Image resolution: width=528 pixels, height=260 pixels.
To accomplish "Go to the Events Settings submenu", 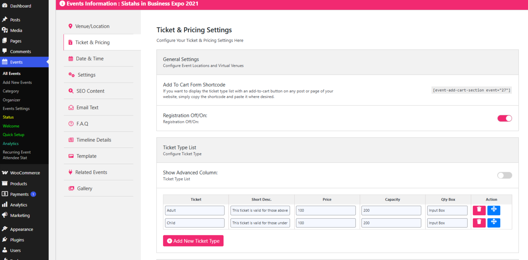I will [x=16, y=109].
